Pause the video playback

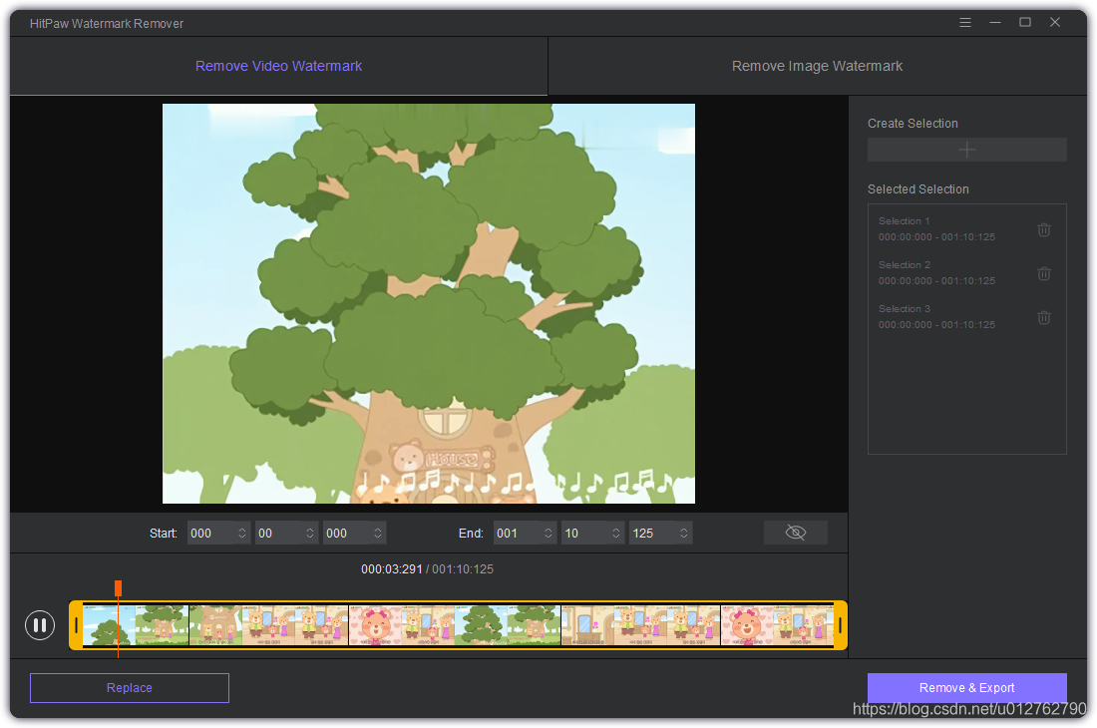pos(40,624)
